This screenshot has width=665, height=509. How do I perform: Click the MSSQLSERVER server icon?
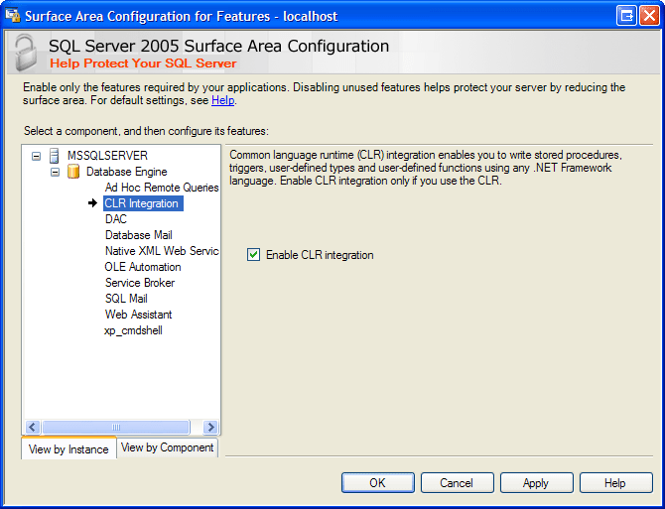point(55,156)
